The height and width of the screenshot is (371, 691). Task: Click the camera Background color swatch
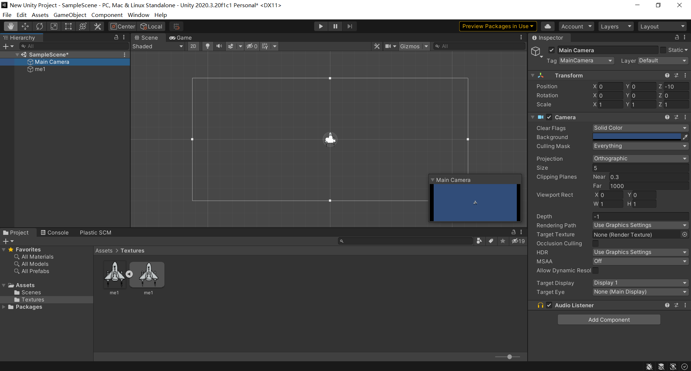point(636,137)
